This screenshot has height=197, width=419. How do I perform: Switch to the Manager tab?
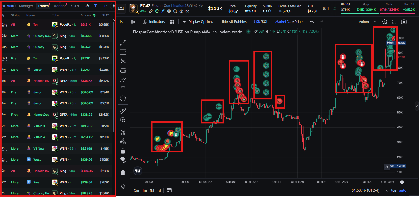tap(26, 6)
